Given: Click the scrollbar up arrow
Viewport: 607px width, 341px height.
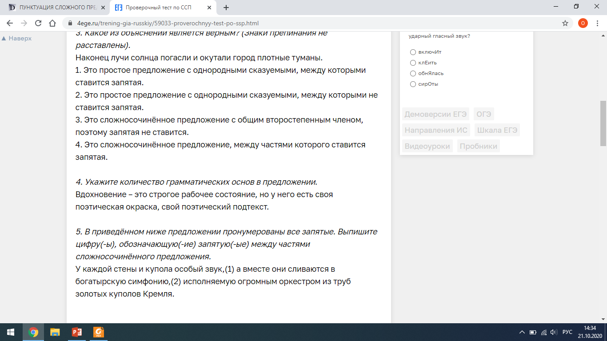Looking at the screenshot, I should [x=603, y=35].
